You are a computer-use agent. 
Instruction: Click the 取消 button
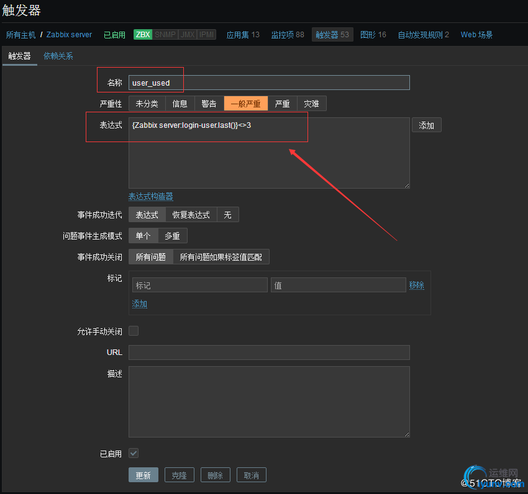(x=252, y=475)
